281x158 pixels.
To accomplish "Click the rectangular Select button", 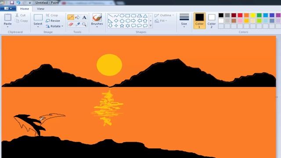I will point(38,19).
